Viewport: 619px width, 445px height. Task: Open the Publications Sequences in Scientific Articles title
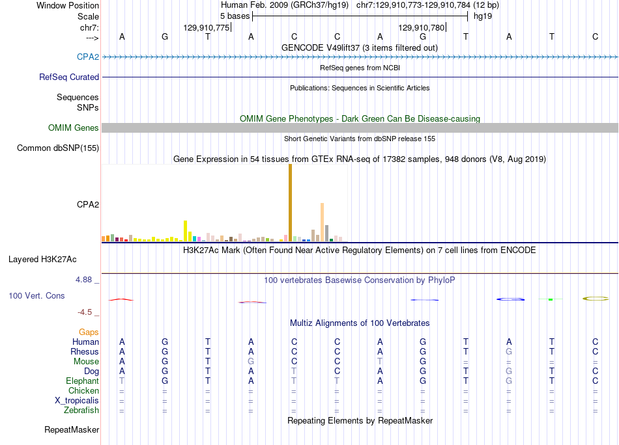pos(360,88)
